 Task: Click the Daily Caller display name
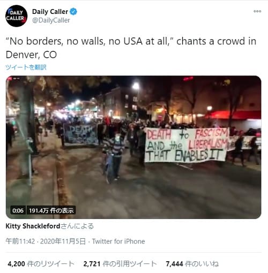[50, 12]
